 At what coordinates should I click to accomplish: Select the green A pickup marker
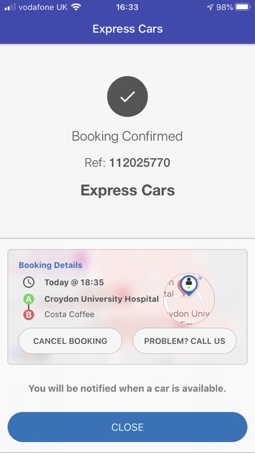(x=28, y=300)
